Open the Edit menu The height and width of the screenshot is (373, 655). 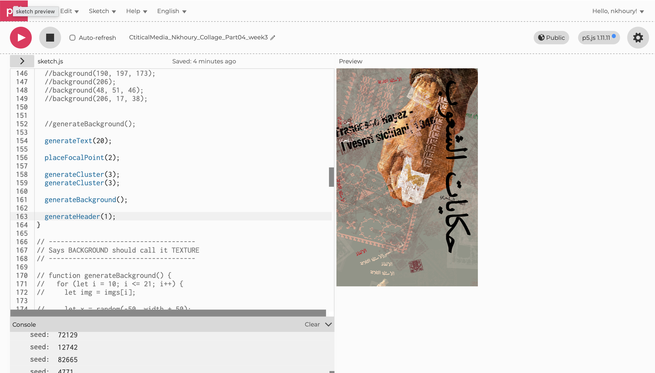(x=69, y=11)
